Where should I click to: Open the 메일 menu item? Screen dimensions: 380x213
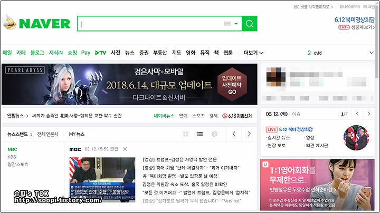(x=7, y=53)
